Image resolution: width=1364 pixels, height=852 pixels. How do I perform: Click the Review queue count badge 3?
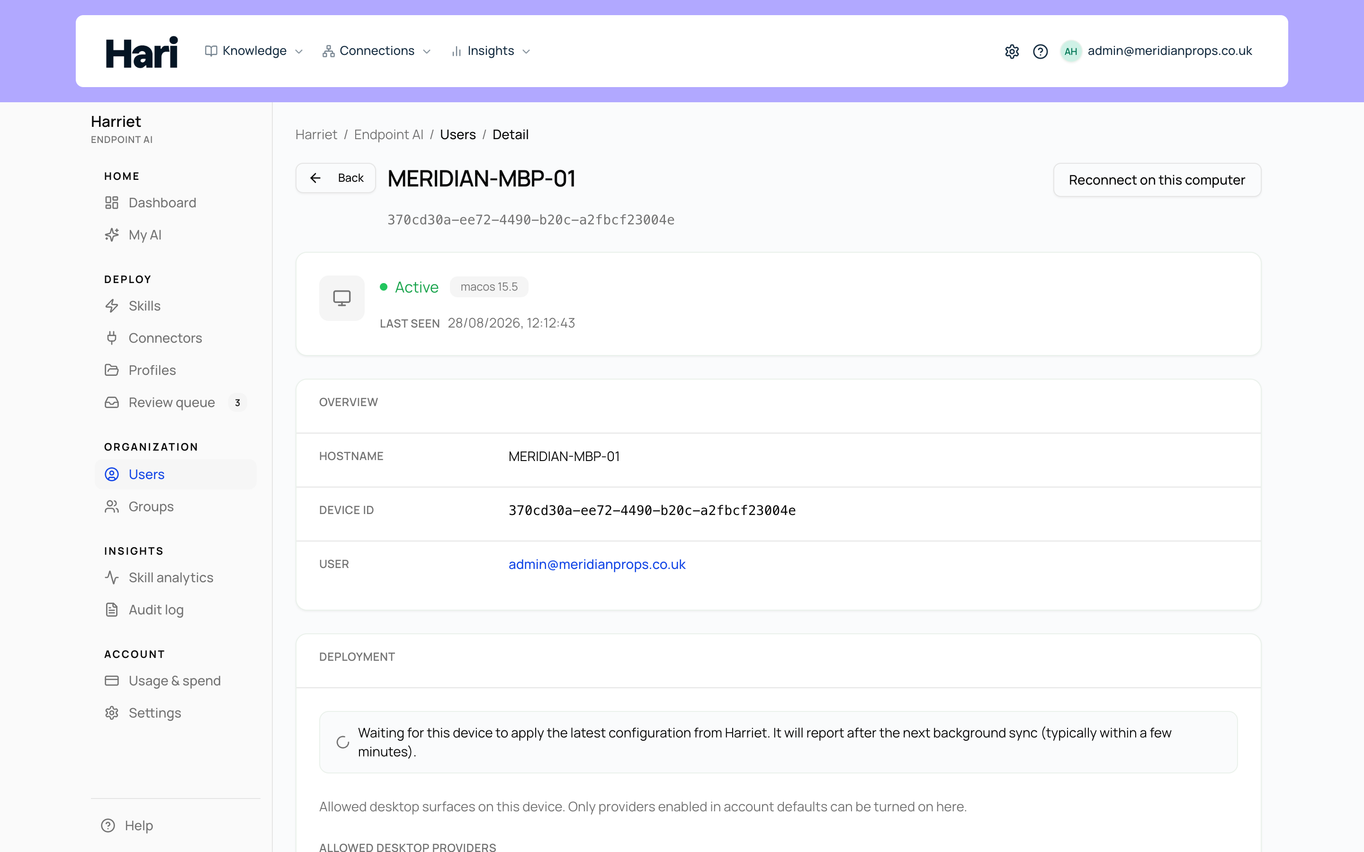coord(237,403)
